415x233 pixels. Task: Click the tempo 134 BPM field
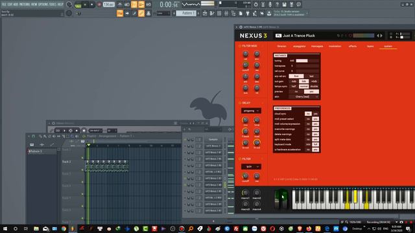[109, 5]
